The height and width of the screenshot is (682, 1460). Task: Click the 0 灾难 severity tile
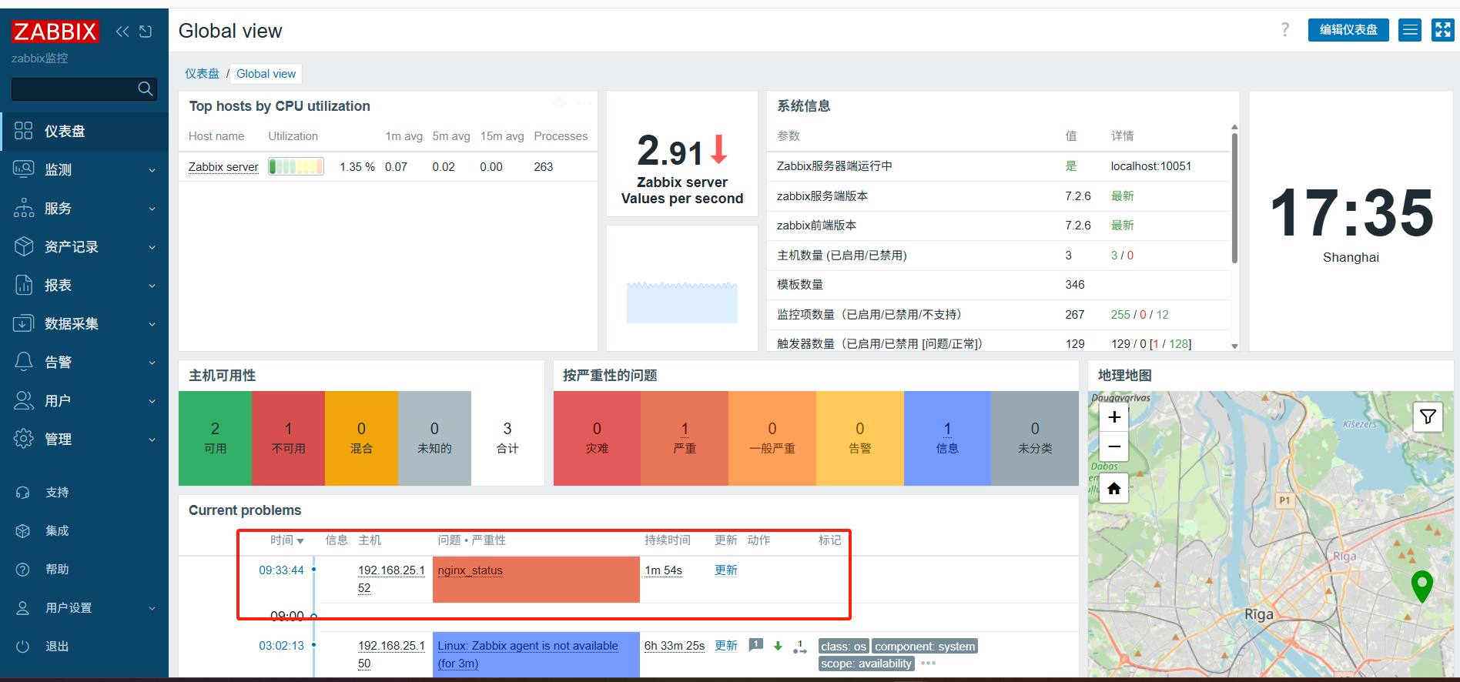coord(597,438)
